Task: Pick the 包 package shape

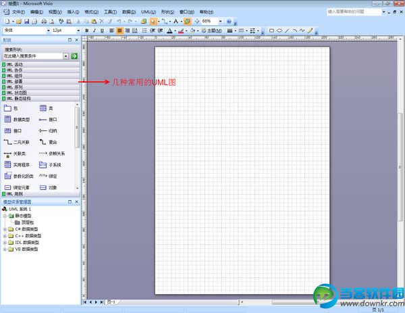Action: click(x=11, y=108)
